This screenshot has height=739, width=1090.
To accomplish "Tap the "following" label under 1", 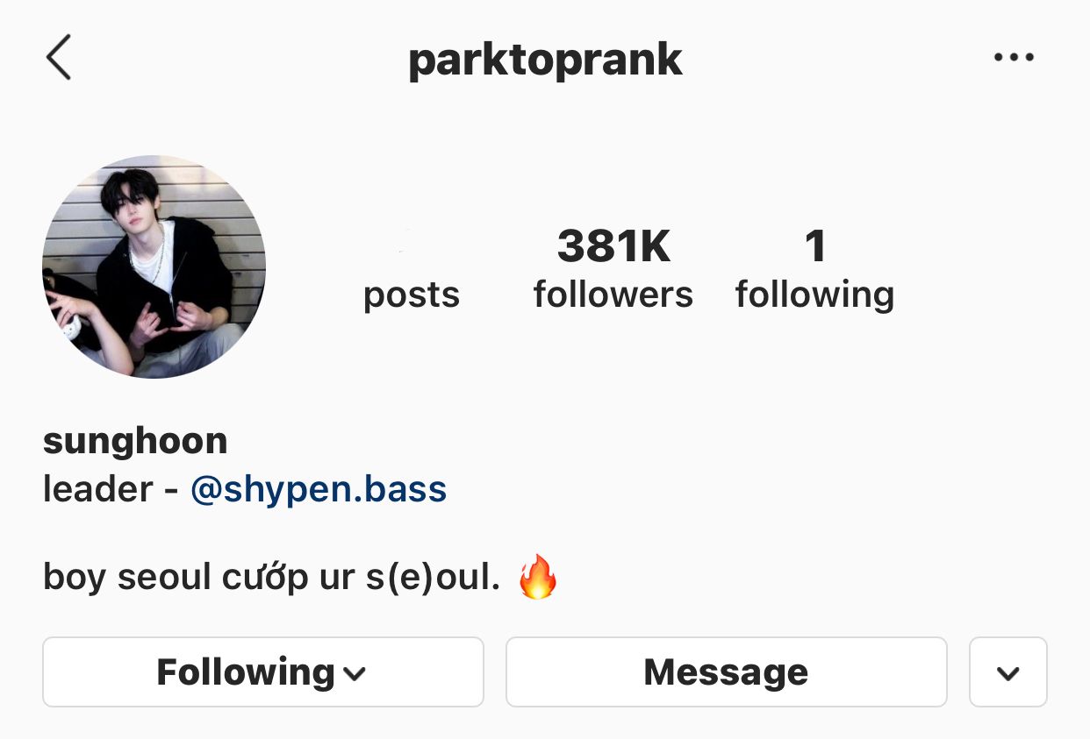I will 815,295.
